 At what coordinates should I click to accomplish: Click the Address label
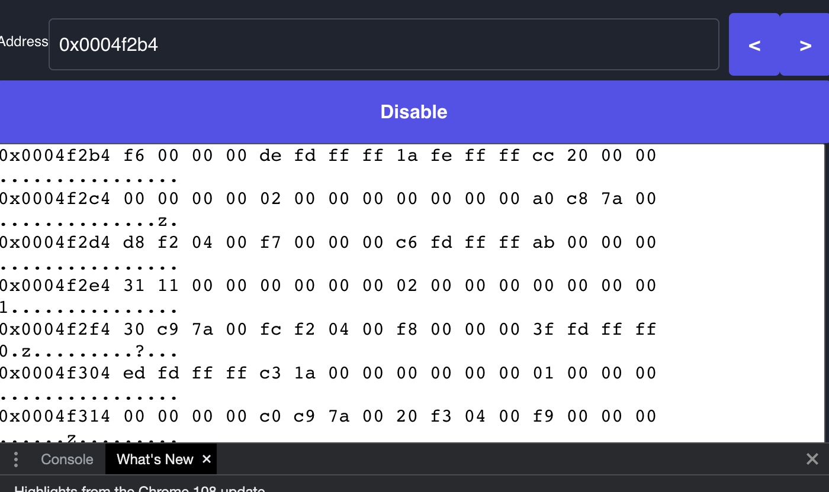click(24, 41)
